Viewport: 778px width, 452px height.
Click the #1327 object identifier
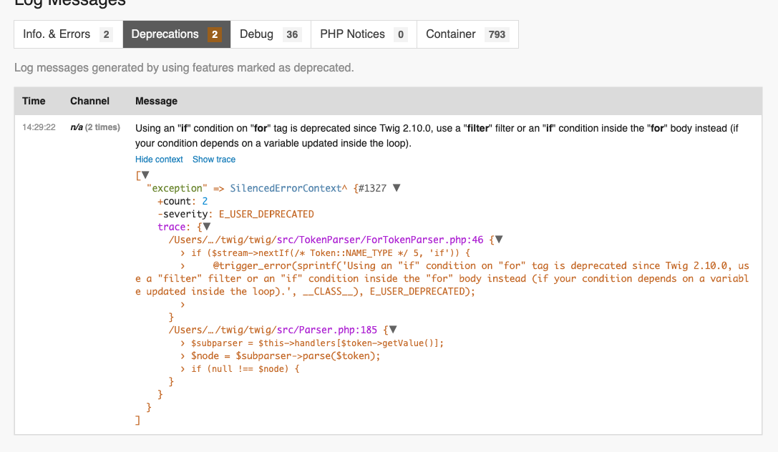pos(372,188)
